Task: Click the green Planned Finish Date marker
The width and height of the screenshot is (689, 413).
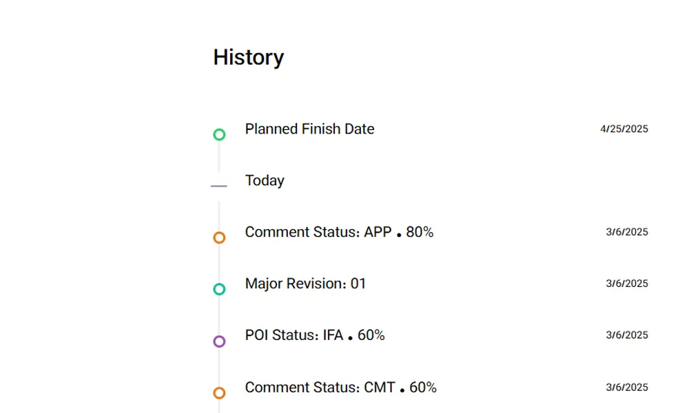Action: [x=219, y=135]
